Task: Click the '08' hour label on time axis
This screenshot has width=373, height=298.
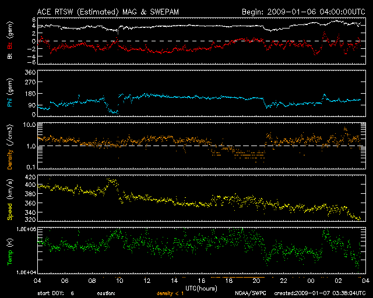Action: [x=92, y=281]
